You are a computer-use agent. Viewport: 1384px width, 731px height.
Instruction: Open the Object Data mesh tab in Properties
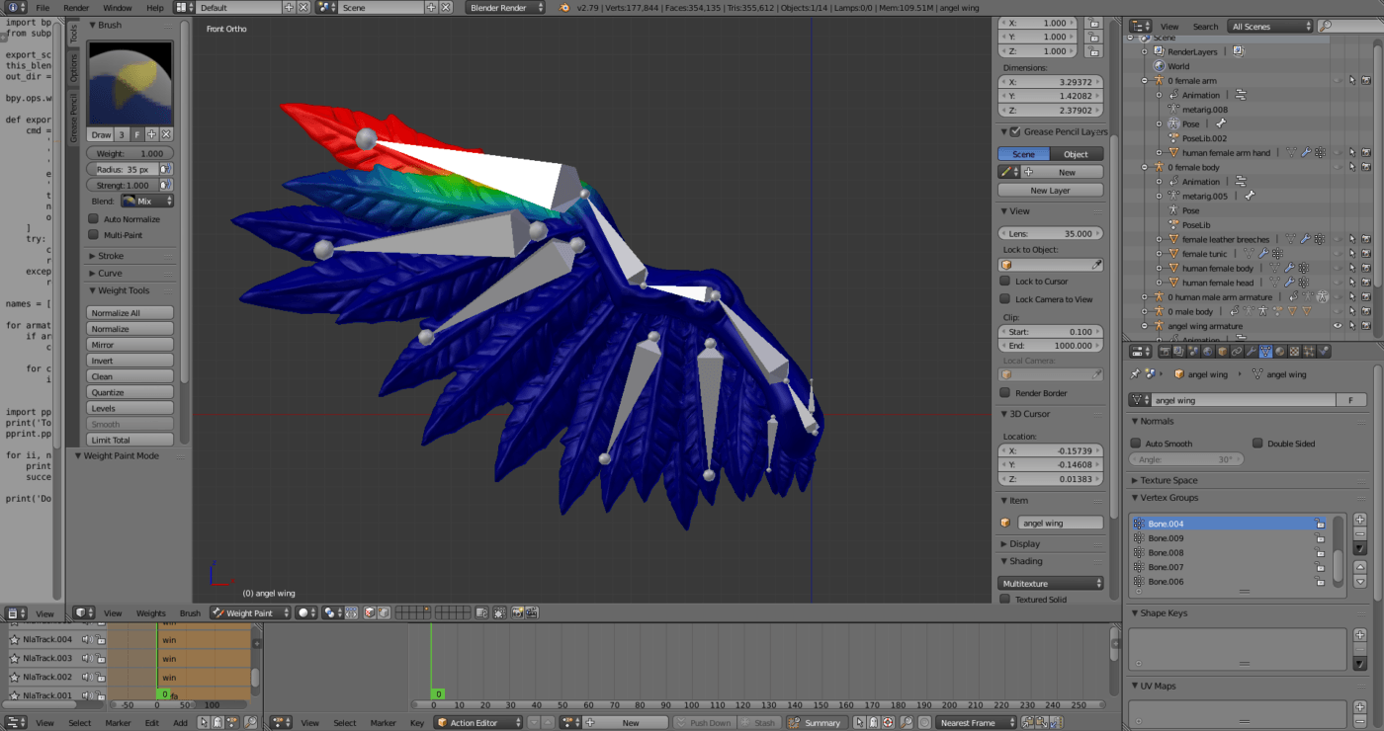coord(1266,351)
